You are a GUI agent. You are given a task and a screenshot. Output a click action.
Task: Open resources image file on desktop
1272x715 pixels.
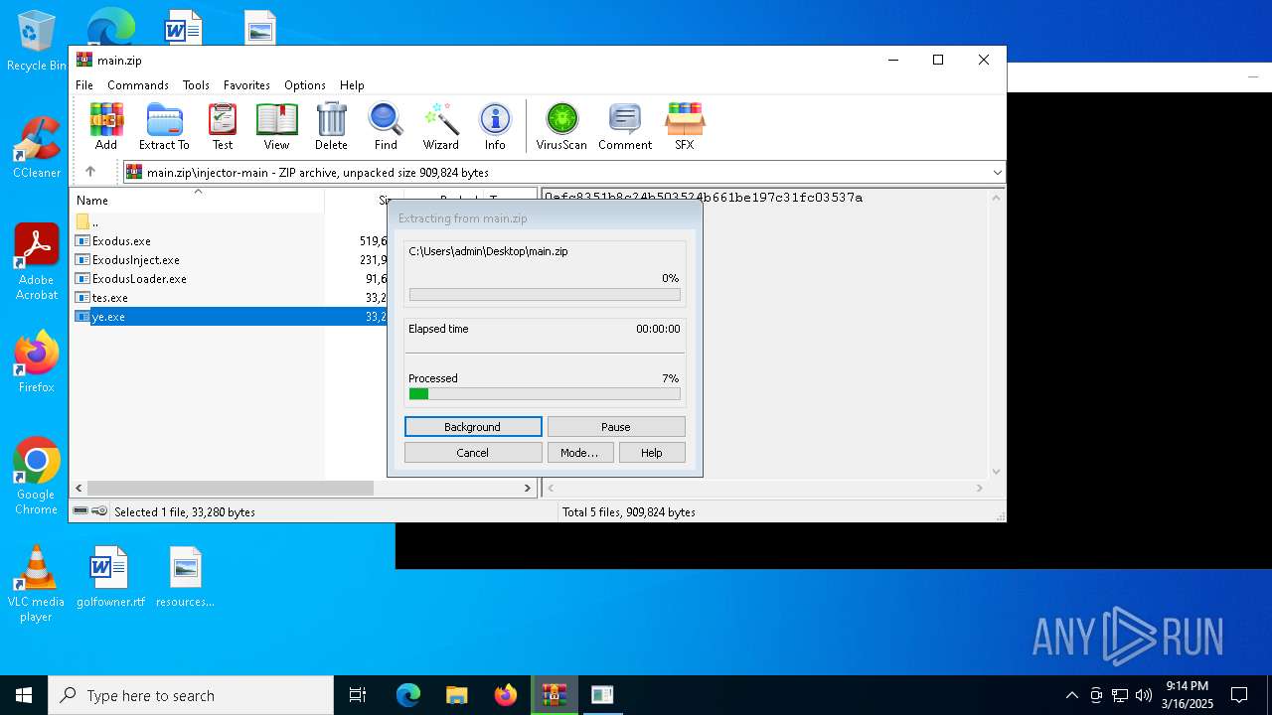tap(185, 577)
